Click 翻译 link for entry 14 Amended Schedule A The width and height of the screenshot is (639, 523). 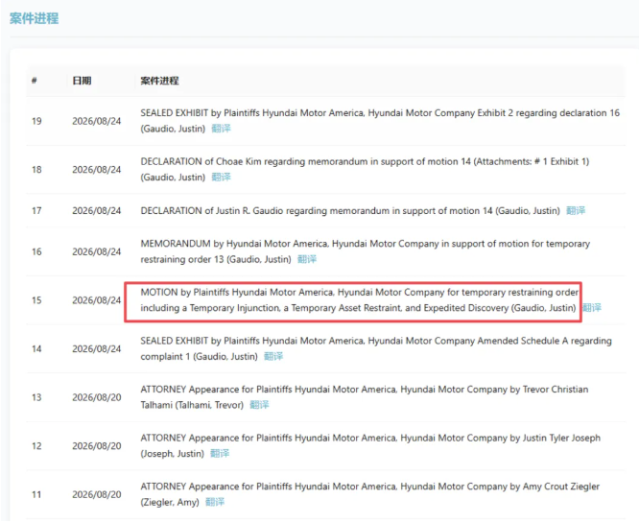[273, 356]
